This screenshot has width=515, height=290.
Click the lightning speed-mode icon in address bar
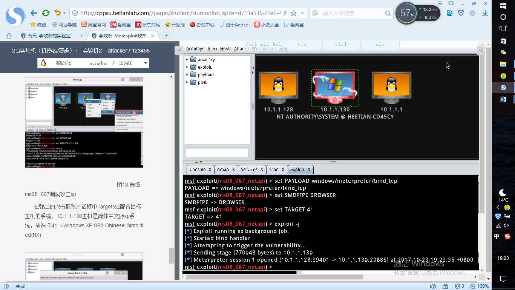click(286, 13)
